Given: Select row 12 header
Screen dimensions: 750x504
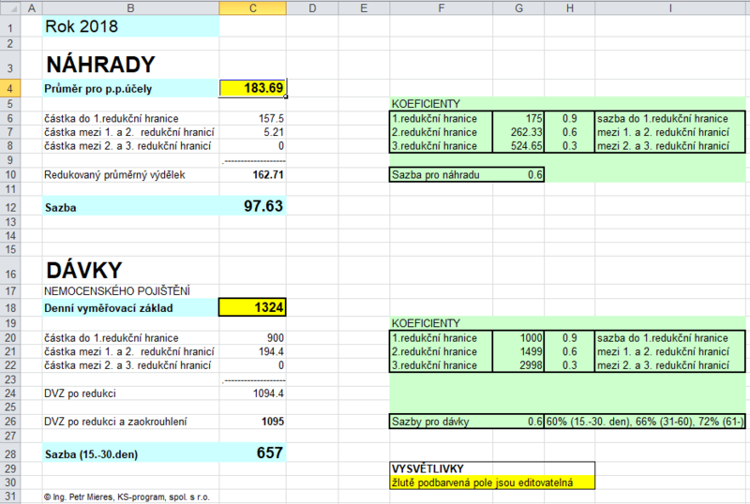Looking at the screenshot, I should pos(10,207).
